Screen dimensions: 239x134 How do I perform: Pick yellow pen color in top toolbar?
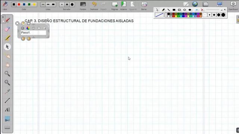pos(34,4)
